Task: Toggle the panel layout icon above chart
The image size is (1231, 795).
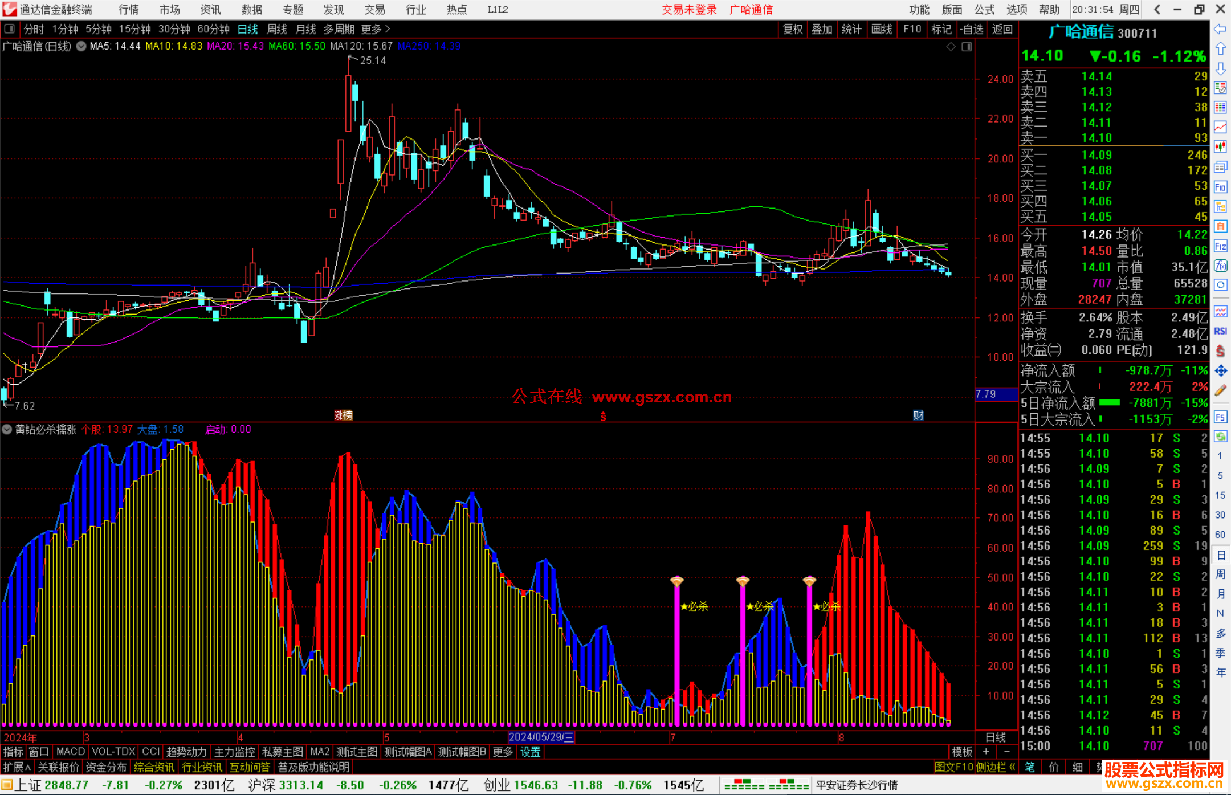Action: click(967, 47)
